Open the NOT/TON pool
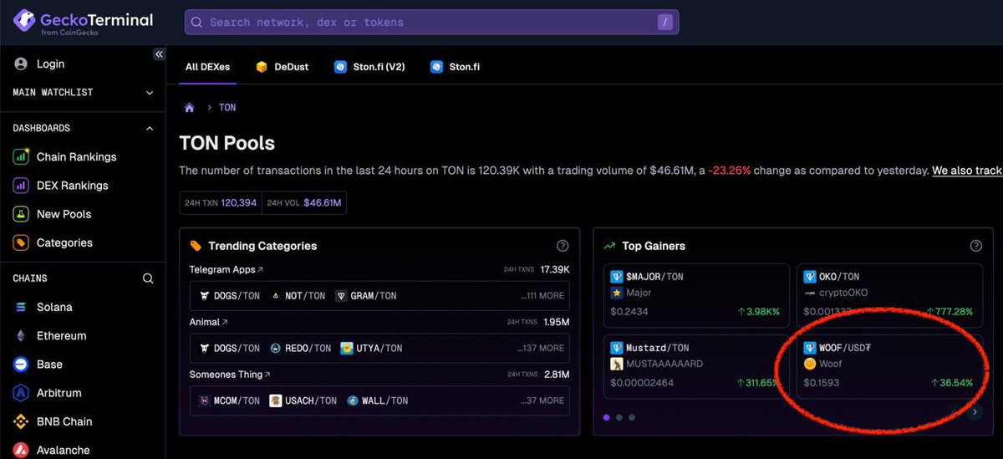Image resolution: width=1003 pixels, height=459 pixels. 298,296
